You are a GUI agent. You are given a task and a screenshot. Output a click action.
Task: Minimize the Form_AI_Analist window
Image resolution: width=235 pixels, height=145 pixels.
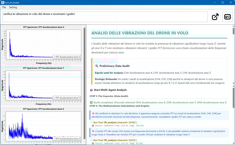click(215, 2)
